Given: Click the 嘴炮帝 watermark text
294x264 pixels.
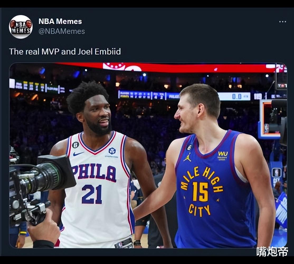Looking at the screenshot, I should coord(272,251).
